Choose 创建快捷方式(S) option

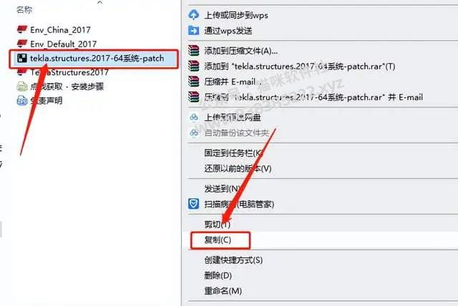(x=233, y=260)
